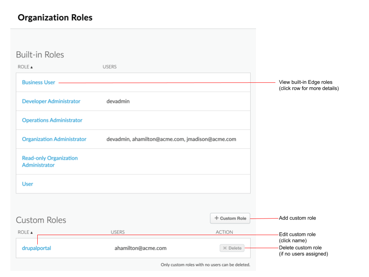Screen dimensions: 369x277
Task: Open the Organization Administrator role
Action: [54, 139]
